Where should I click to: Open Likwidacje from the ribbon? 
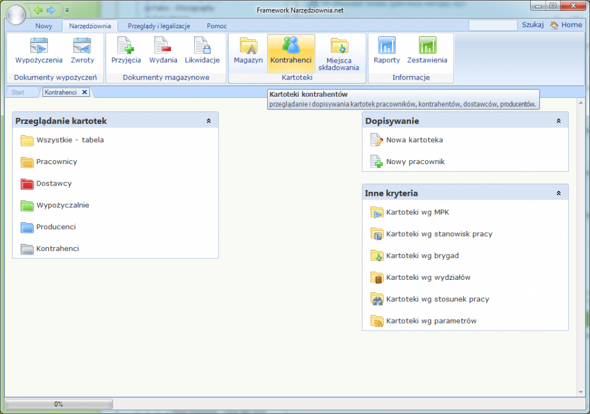(202, 51)
